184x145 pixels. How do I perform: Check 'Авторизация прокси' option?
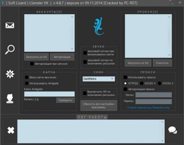pyautogui.click(x=125, y=89)
